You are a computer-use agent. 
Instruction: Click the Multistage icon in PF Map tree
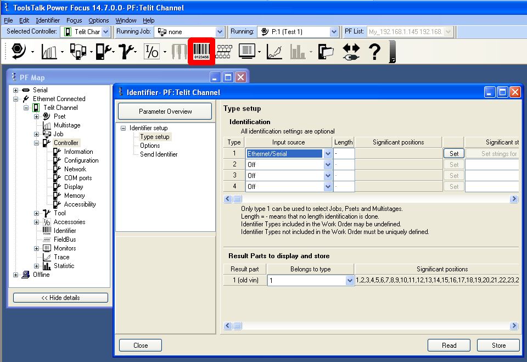coord(47,125)
